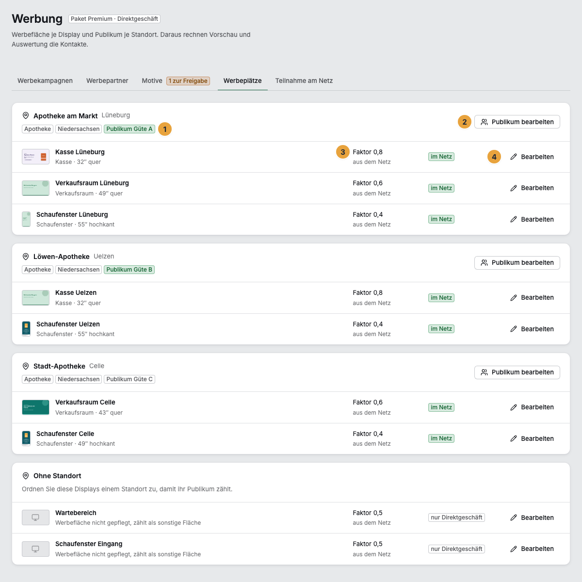Click the pencil icon for Schaufenster Uelzen

tap(514, 329)
